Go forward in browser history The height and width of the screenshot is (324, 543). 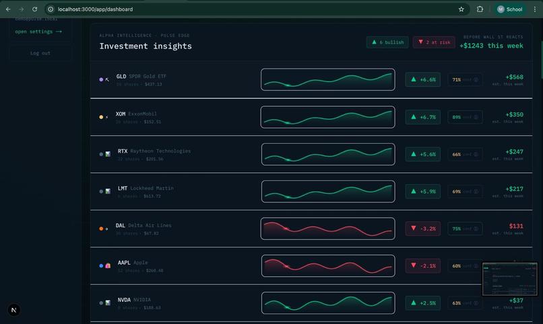tap(21, 9)
